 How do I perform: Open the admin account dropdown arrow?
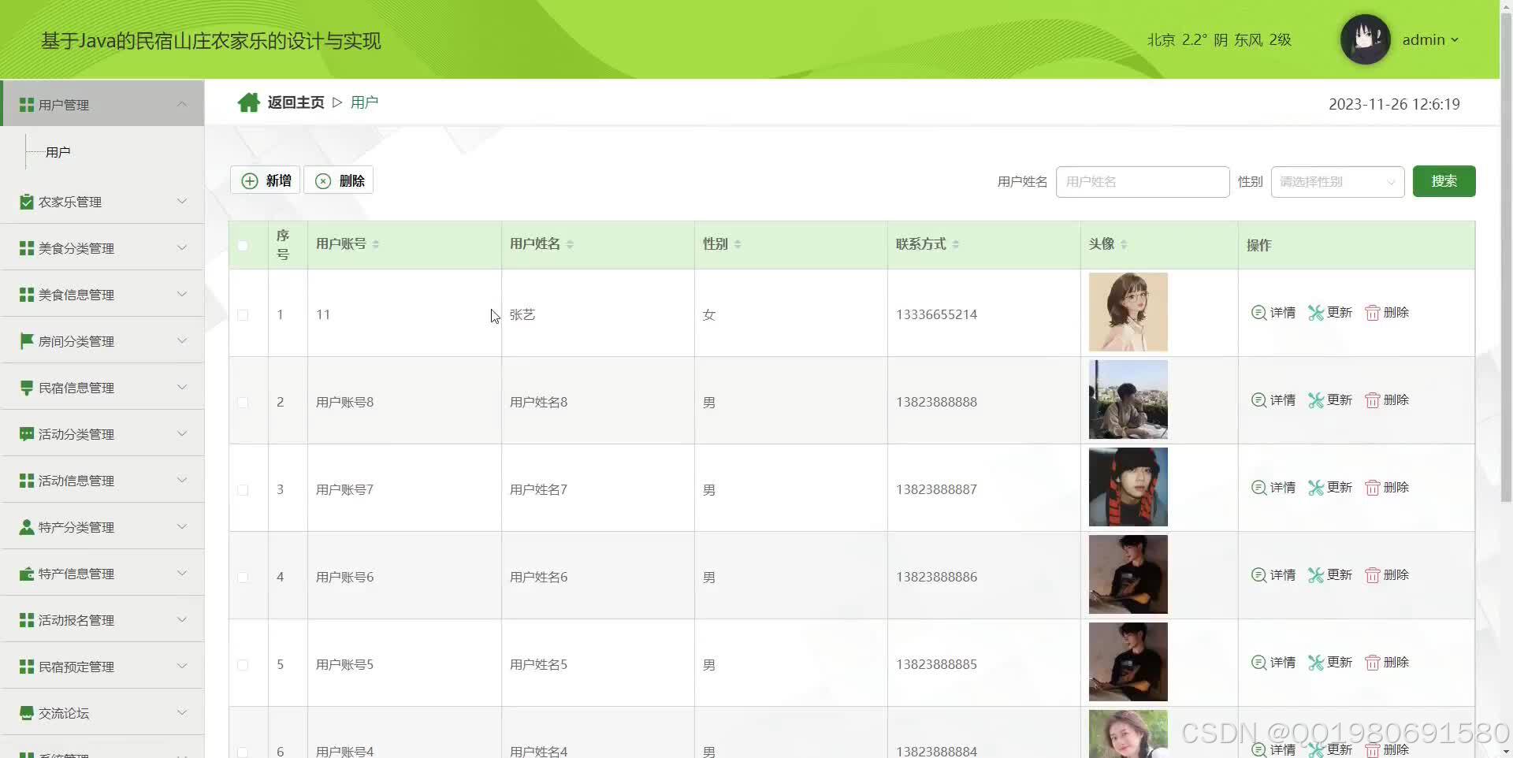(1455, 39)
